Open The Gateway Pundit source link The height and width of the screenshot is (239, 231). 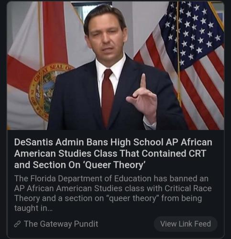click(61, 224)
